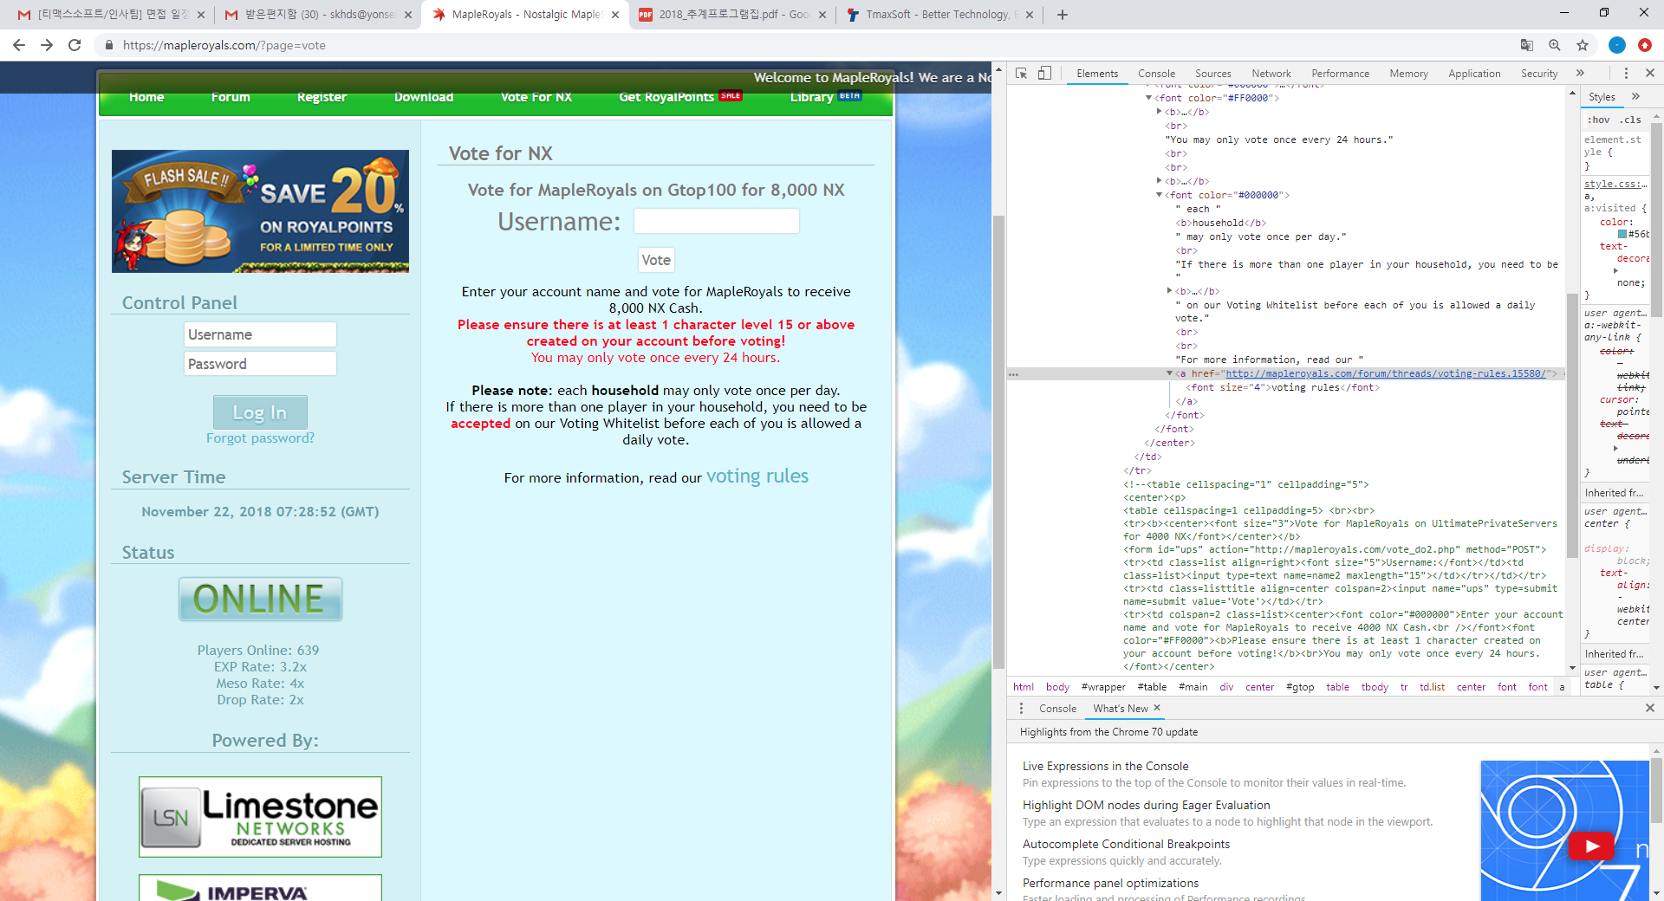Show more DevTools tabs chevron
1664x901 pixels.
tap(1580, 74)
